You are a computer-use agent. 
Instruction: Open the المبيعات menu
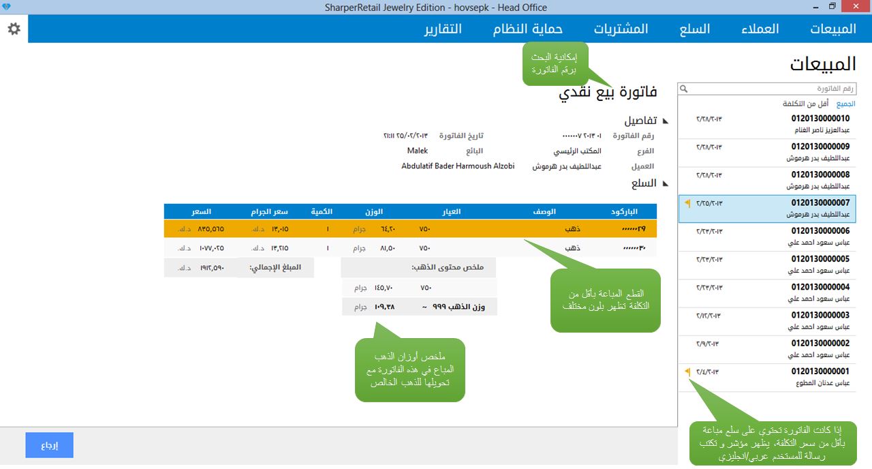833,29
